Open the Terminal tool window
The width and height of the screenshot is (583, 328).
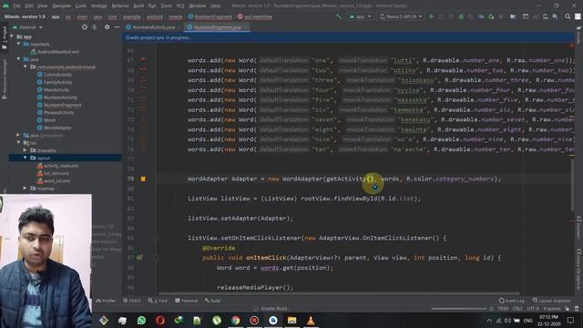186,301
